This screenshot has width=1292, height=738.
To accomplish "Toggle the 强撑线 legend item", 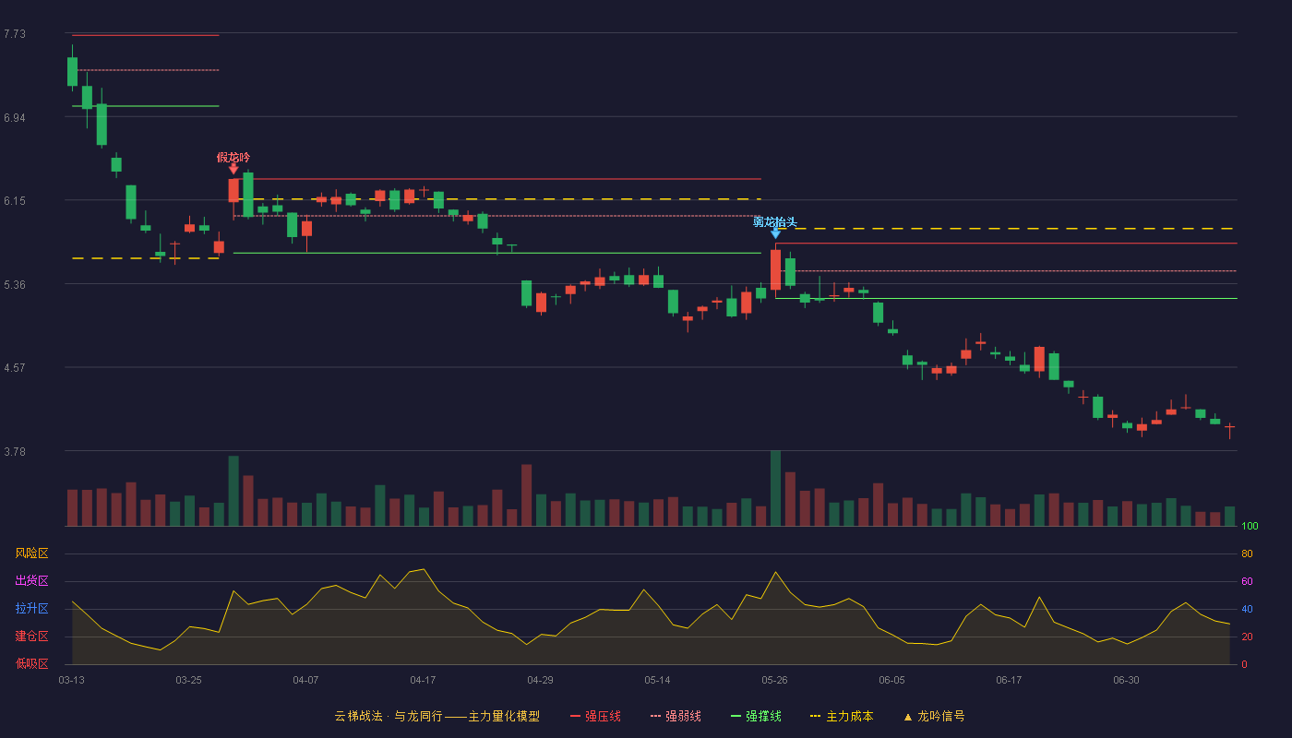I will point(756,716).
